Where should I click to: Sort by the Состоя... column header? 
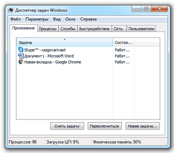pyautogui.click(x=123, y=42)
